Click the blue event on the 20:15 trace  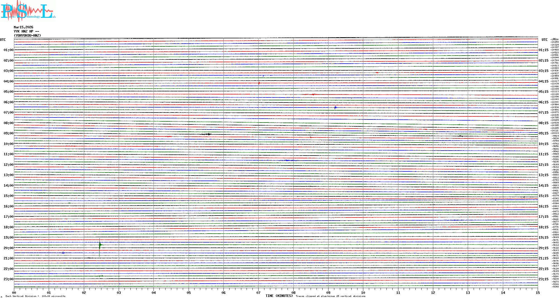click(x=63, y=252)
